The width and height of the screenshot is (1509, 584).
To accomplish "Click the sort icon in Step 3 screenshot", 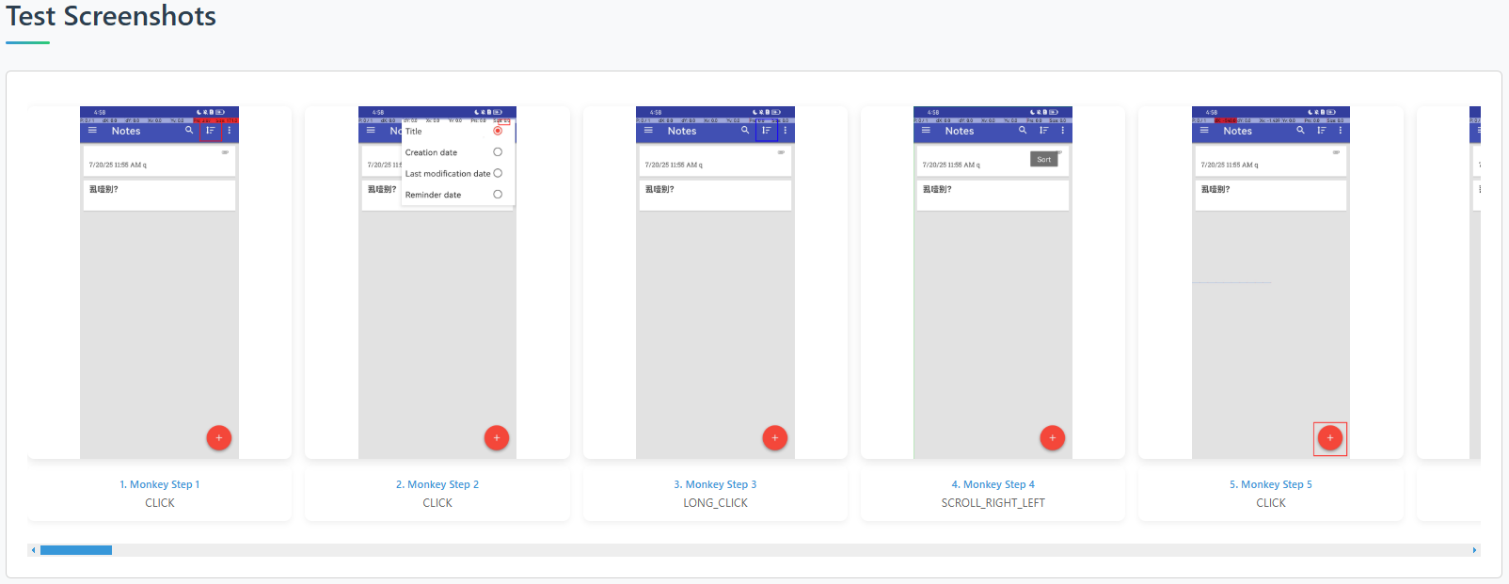I will (x=767, y=131).
